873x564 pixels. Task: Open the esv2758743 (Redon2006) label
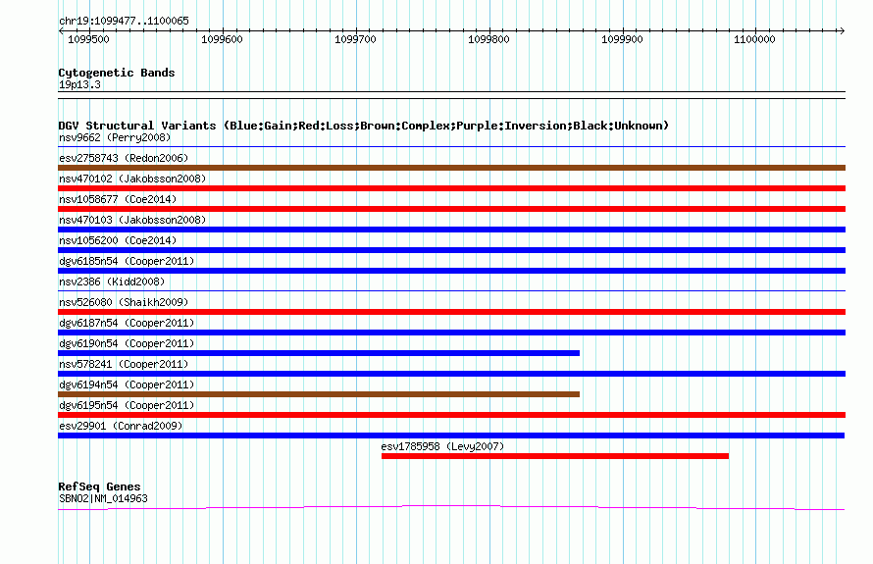(x=124, y=158)
